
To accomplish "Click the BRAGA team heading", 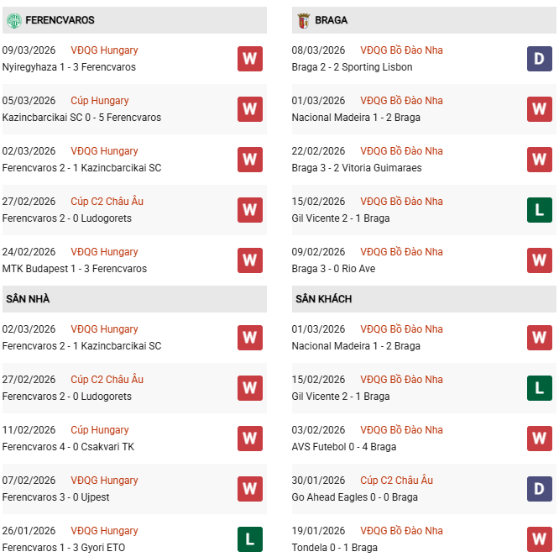I will (332, 20).
